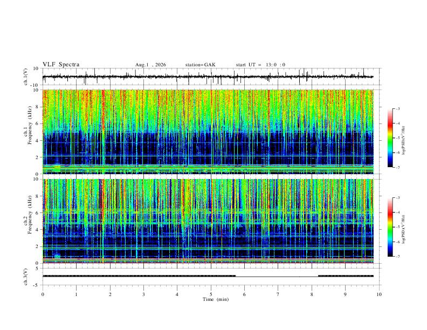The image size is (427, 330).
Task: Click the -3 value on upper color scale
Action: (x=397, y=109)
